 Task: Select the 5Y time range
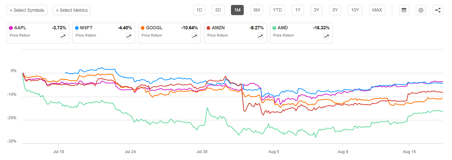point(335,10)
